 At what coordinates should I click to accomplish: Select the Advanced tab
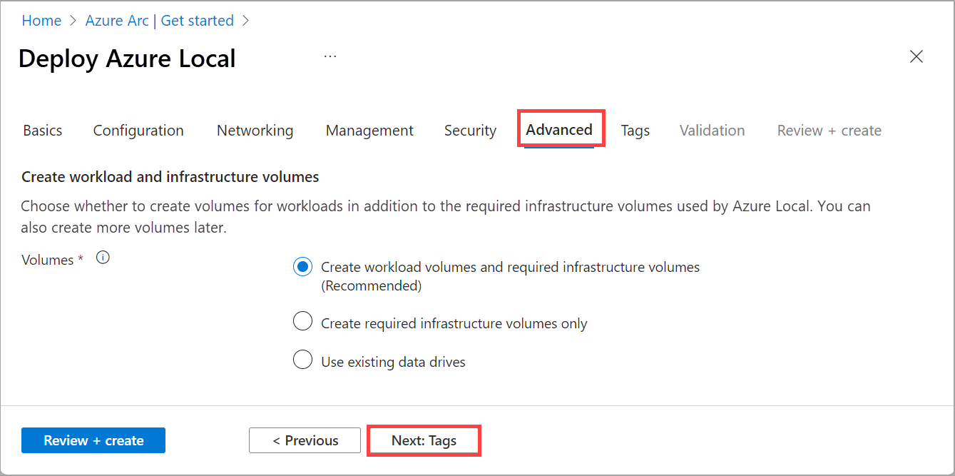(559, 130)
